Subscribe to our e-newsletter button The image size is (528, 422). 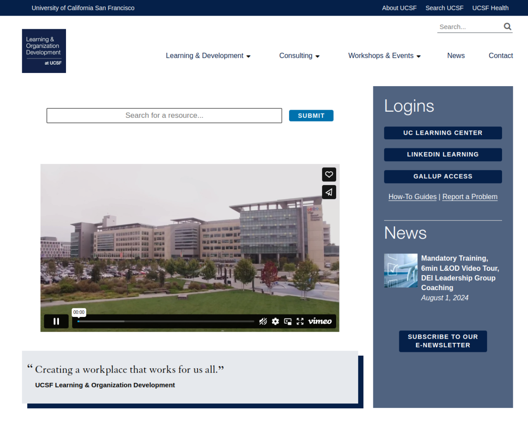(x=443, y=341)
